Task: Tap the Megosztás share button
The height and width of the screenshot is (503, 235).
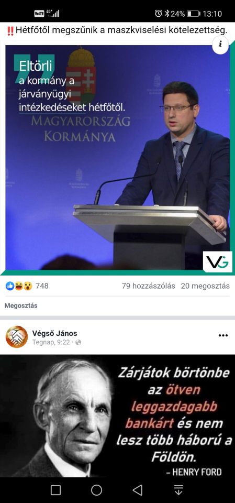Action: coord(21,305)
